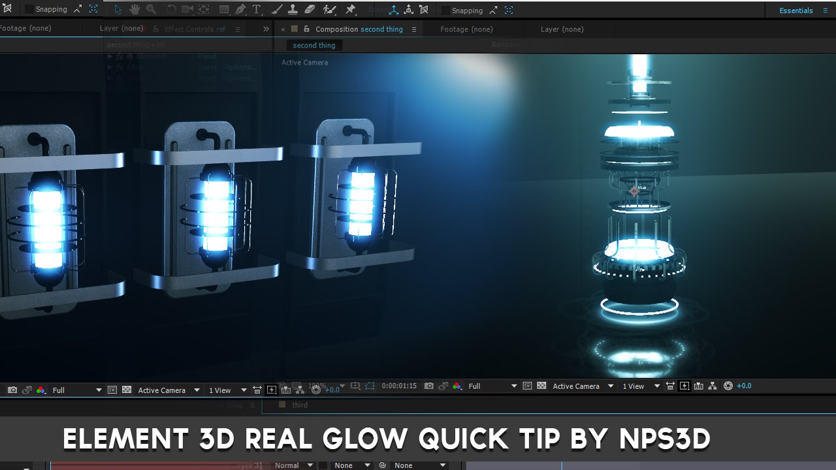Choose the Essentials workspace

pyautogui.click(x=796, y=10)
